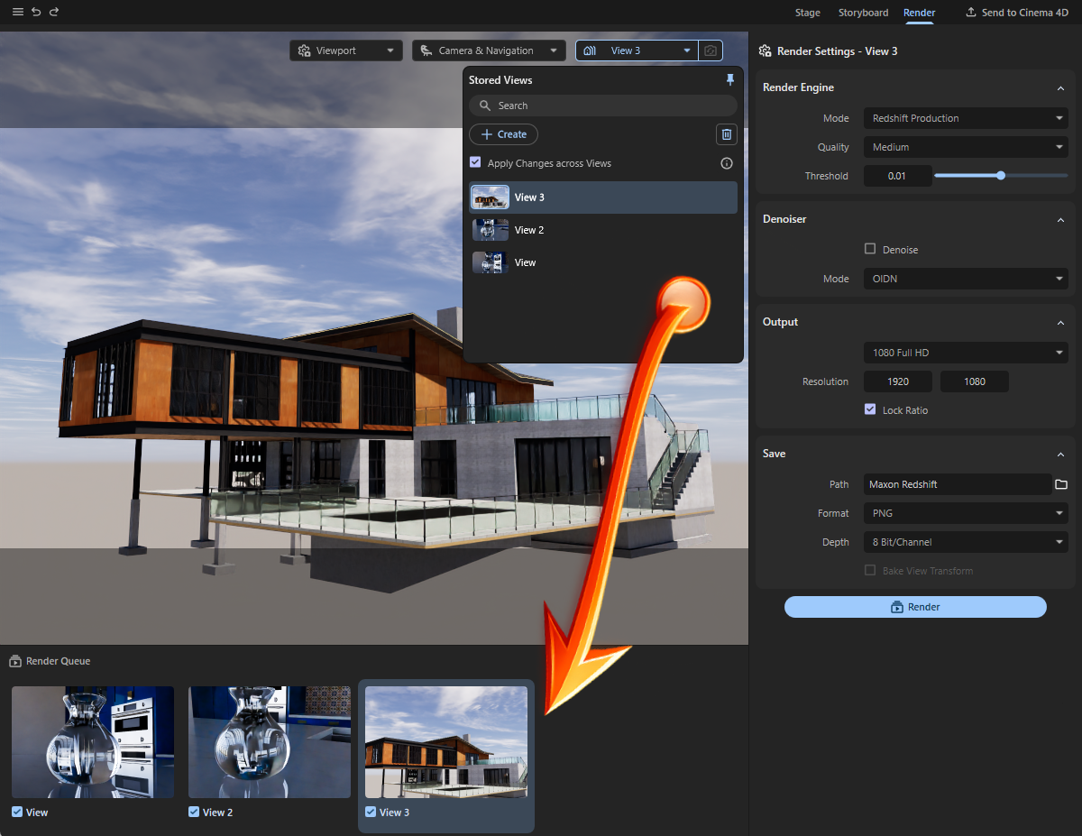Open the Camera & Navigation dropdown
The height and width of the screenshot is (836, 1082).
(x=489, y=51)
